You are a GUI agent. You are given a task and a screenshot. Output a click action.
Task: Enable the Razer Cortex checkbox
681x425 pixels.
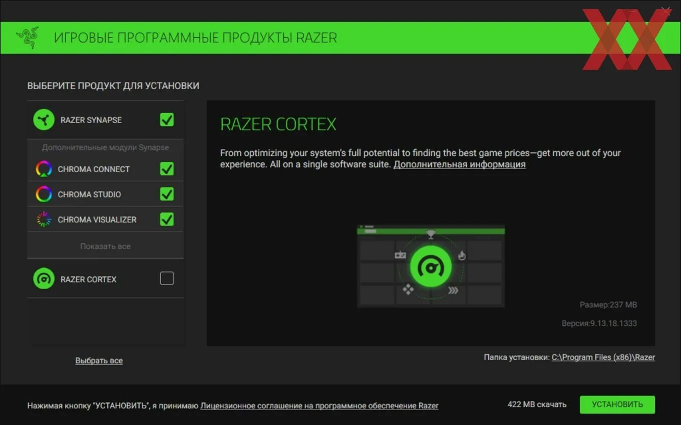click(x=167, y=278)
